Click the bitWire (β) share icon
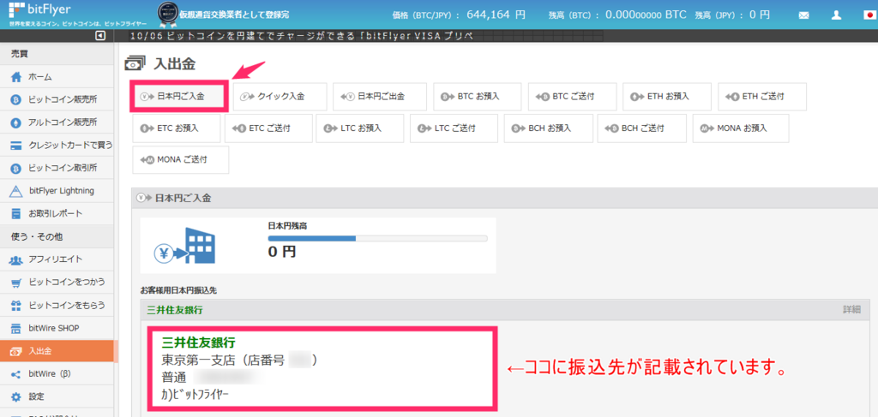The width and height of the screenshot is (878, 417). click(16, 374)
